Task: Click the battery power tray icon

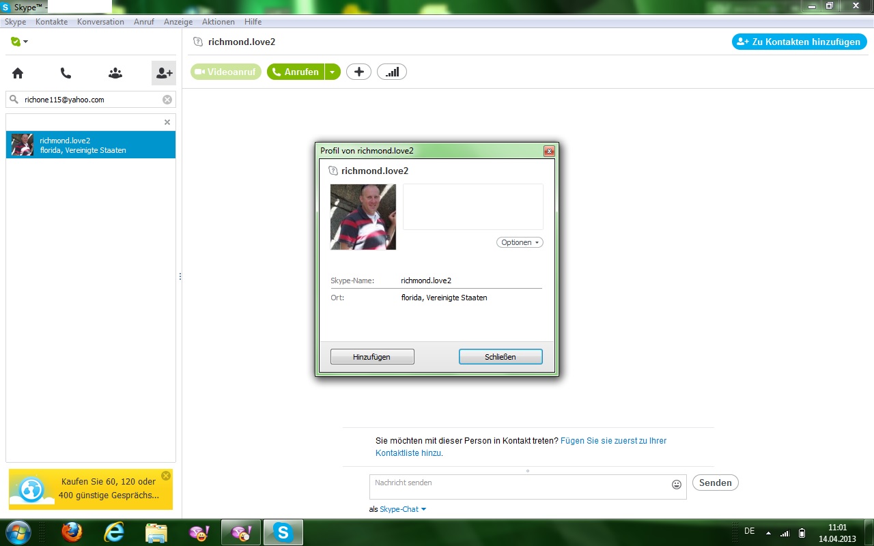Action: (x=802, y=532)
